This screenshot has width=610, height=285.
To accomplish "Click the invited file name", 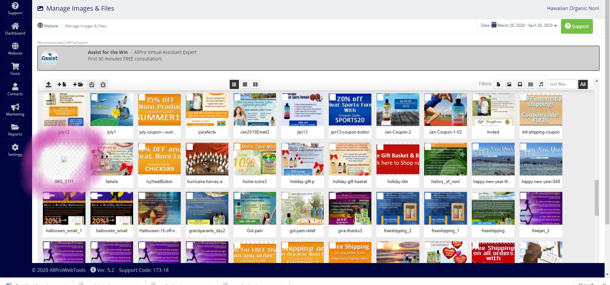I will tap(493, 132).
